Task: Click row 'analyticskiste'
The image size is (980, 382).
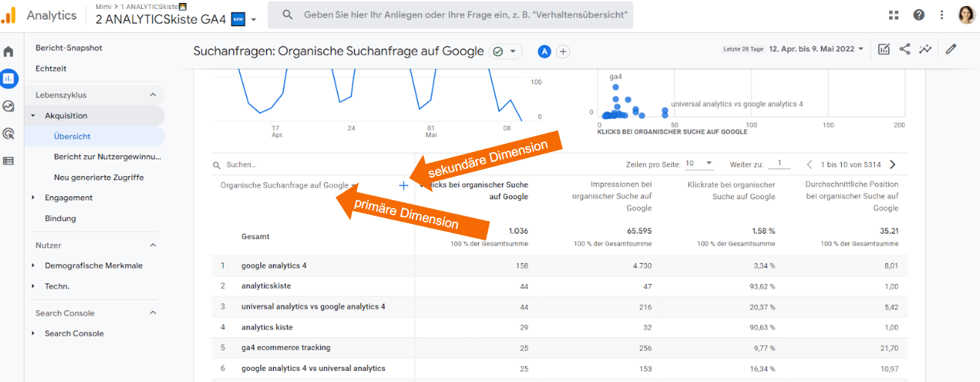Action: [559, 286]
